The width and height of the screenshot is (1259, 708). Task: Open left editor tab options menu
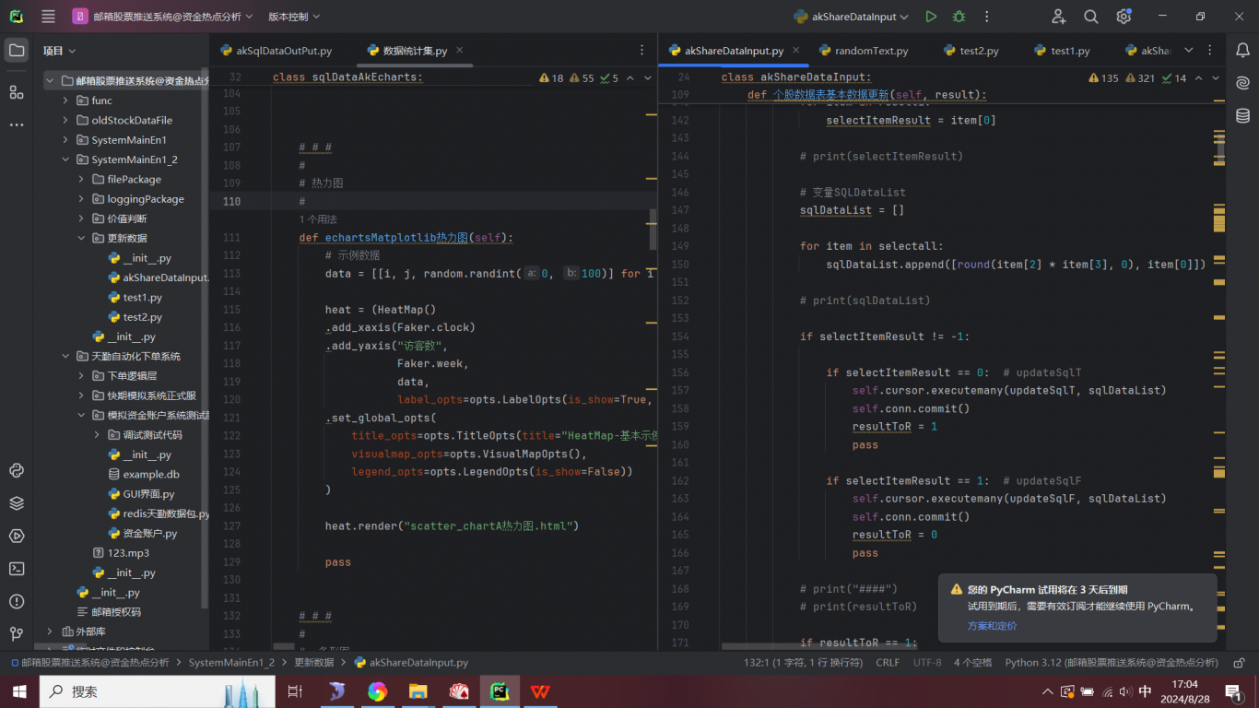[x=642, y=51]
